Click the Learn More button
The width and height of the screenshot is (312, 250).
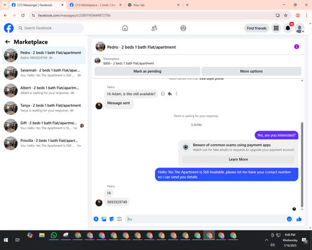pyautogui.click(x=238, y=159)
